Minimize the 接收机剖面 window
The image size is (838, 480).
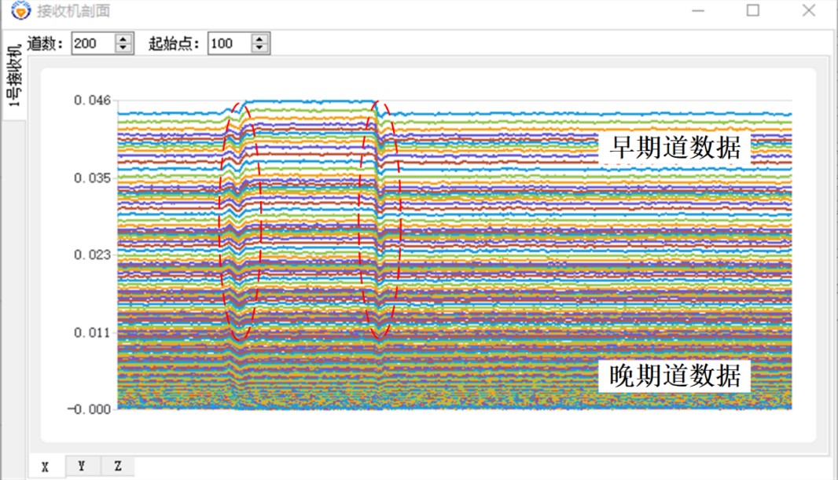(698, 11)
